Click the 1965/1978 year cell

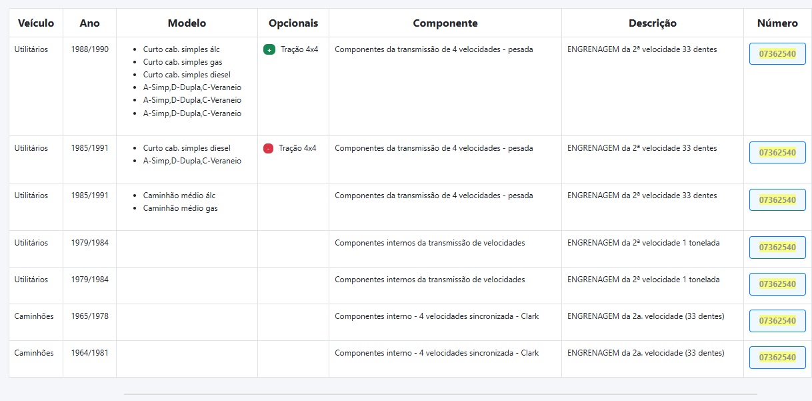(89, 316)
